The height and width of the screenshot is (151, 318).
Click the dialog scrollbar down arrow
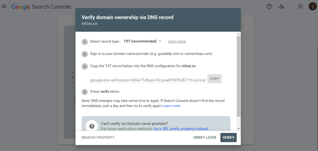click(x=239, y=129)
